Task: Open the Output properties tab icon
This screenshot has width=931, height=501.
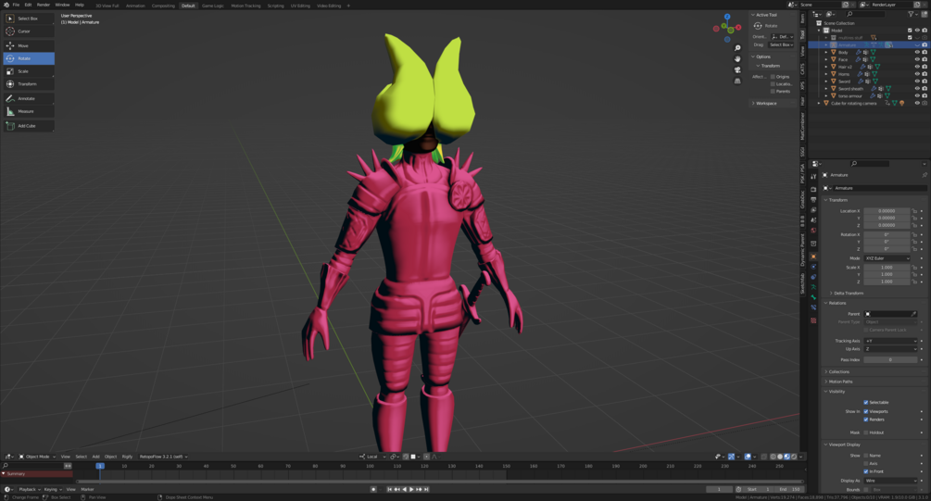Action: (813, 200)
